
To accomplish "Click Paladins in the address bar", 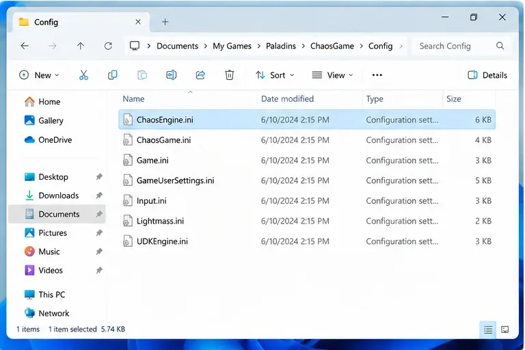I will pyautogui.click(x=281, y=46).
